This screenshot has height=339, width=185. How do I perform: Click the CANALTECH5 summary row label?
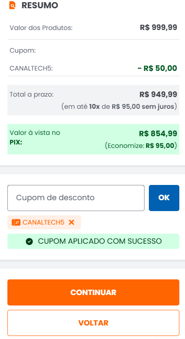(31, 68)
